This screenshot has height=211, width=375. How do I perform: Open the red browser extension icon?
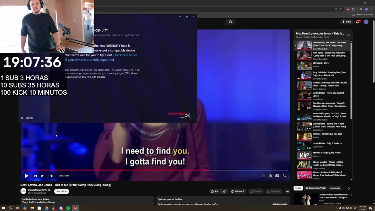(x=348, y=9)
